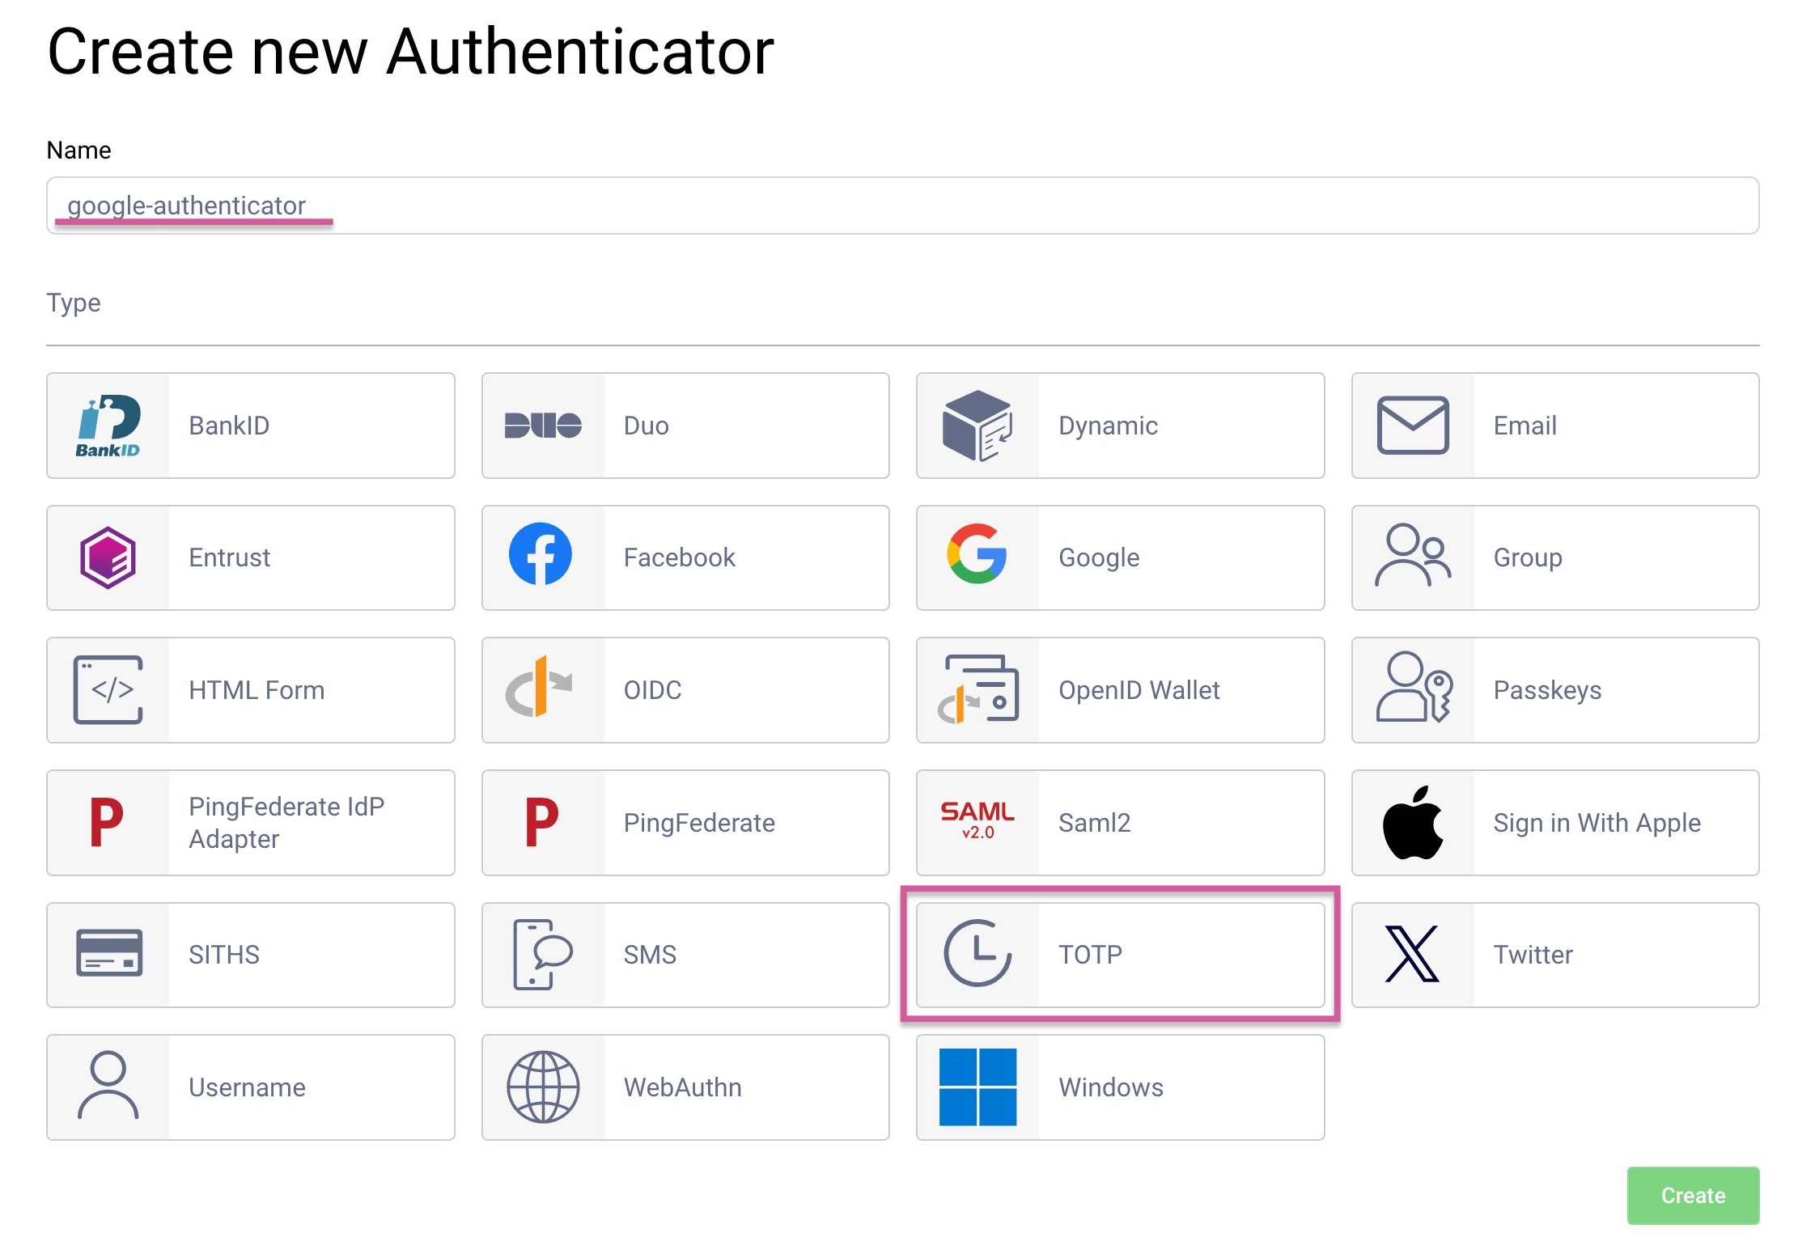Choose the HTML Form type option
This screenshot has height=1250, width=1815.
click(250, 690)
